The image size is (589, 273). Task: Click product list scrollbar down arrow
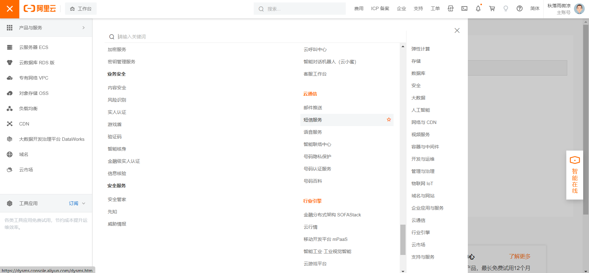(x=403, y=271)
